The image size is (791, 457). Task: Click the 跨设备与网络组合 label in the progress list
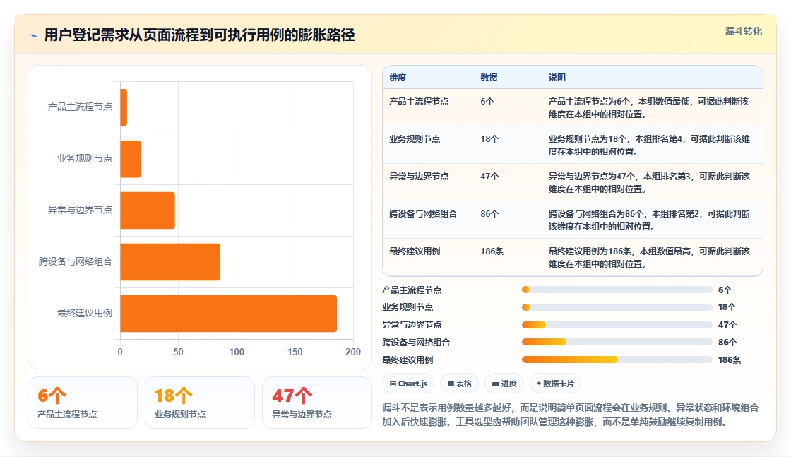pos(416,343)
